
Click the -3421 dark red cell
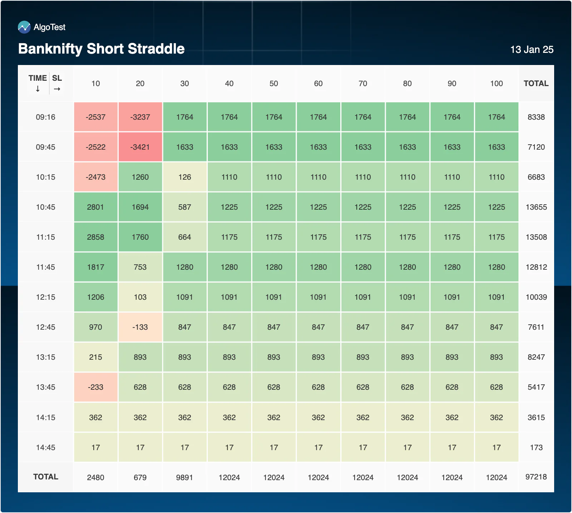point(140,147)
